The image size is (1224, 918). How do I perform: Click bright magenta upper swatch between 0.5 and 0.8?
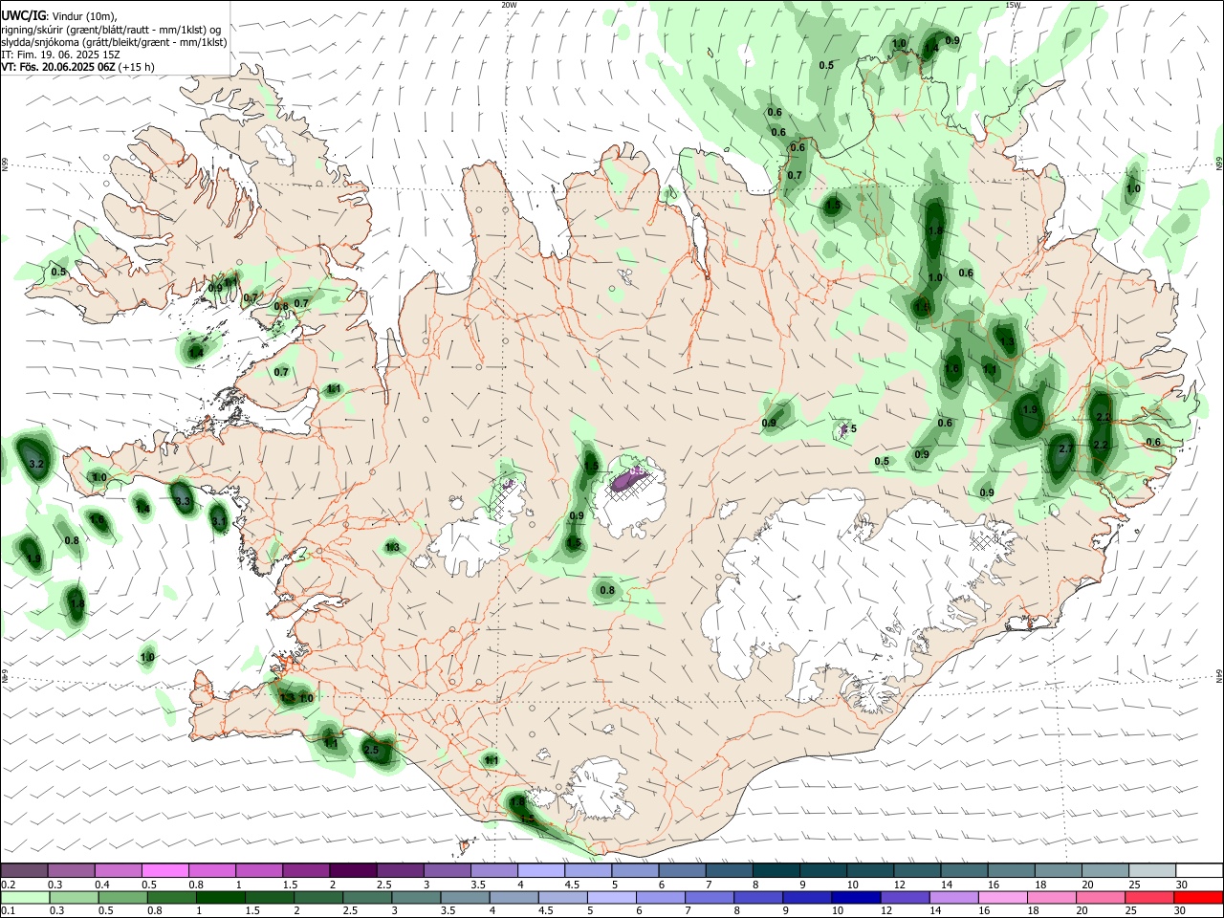click(x=165, y=870)
